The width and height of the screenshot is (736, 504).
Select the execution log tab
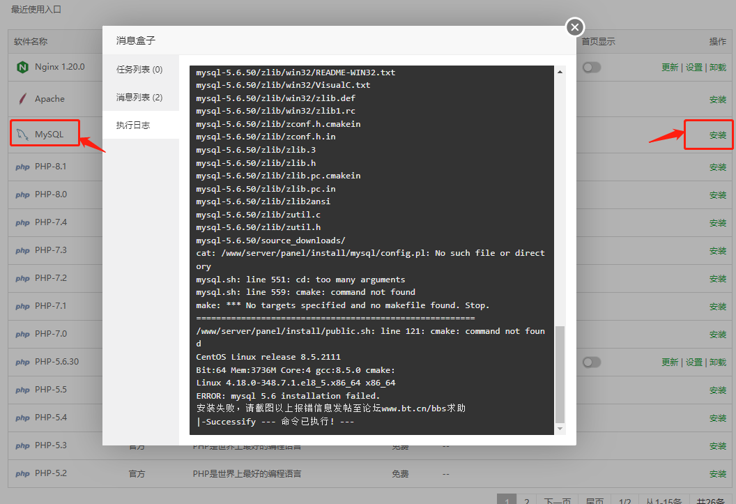[140, 125]
